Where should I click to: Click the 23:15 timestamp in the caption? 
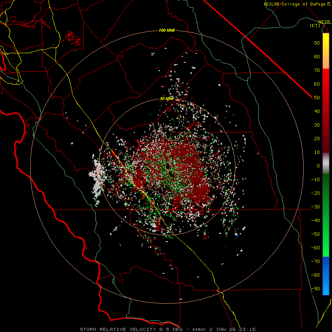tap(247, 329)
